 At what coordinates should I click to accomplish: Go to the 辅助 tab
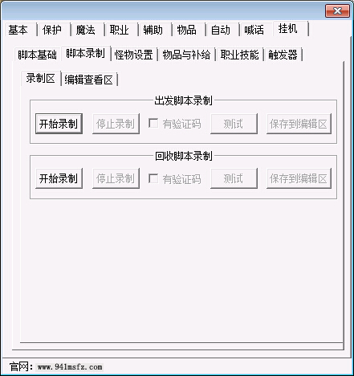point(153,30)
